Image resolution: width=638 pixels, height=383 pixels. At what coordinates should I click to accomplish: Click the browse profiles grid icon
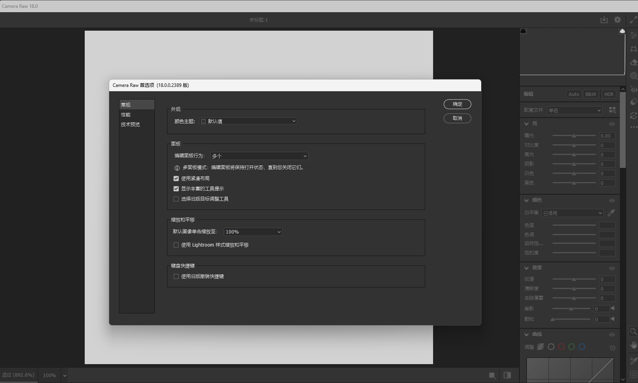tap(612, 110)
